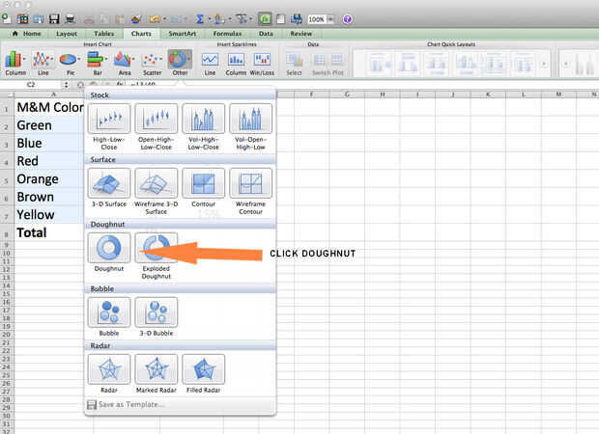Open the template gallery toolbar icon
Image resolution: width=599 pixels, height=434 pixels.
22,18
